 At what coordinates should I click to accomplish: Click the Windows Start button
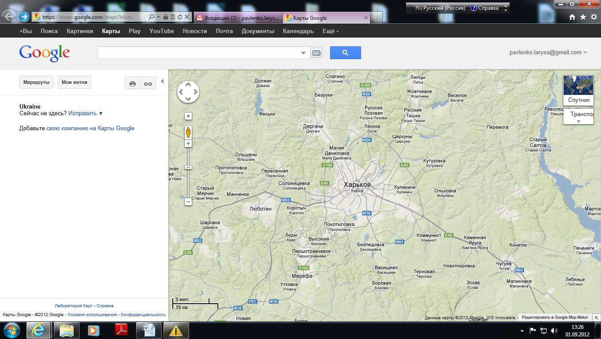point(11,330)
